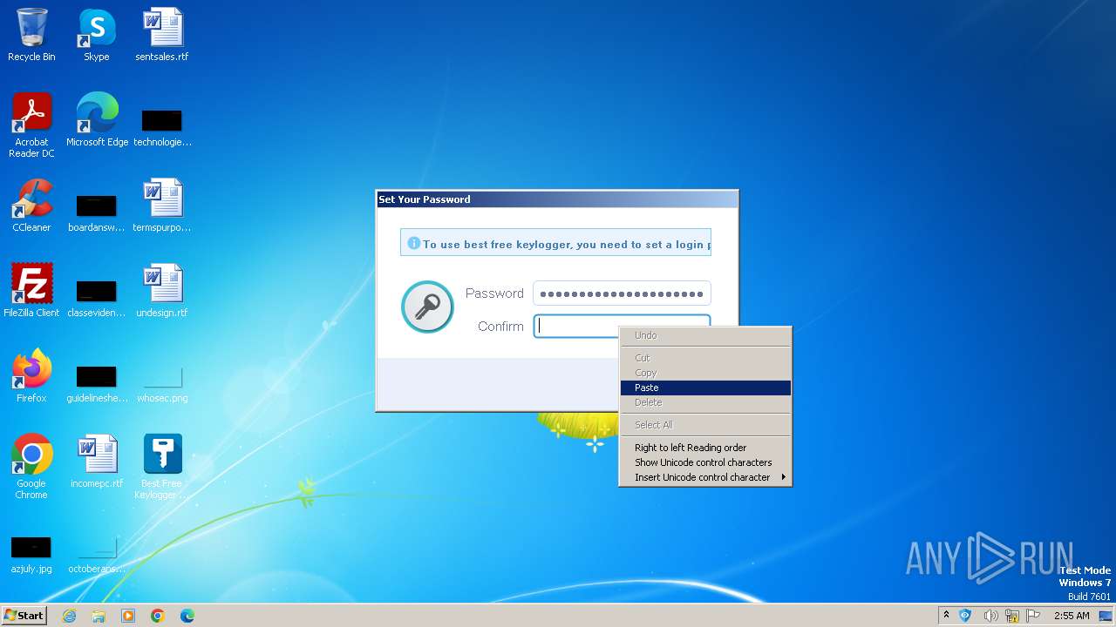Image resolution: width=1116 pixels, height=627 pixels.
Task: Choose Copy in the context menu
Action: click(705, 373)
